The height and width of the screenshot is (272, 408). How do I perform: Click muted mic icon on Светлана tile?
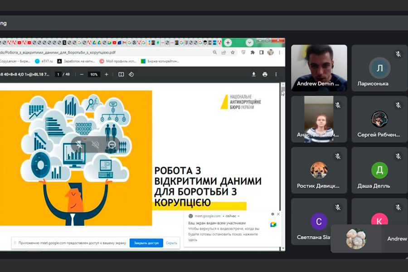point(338,208)
